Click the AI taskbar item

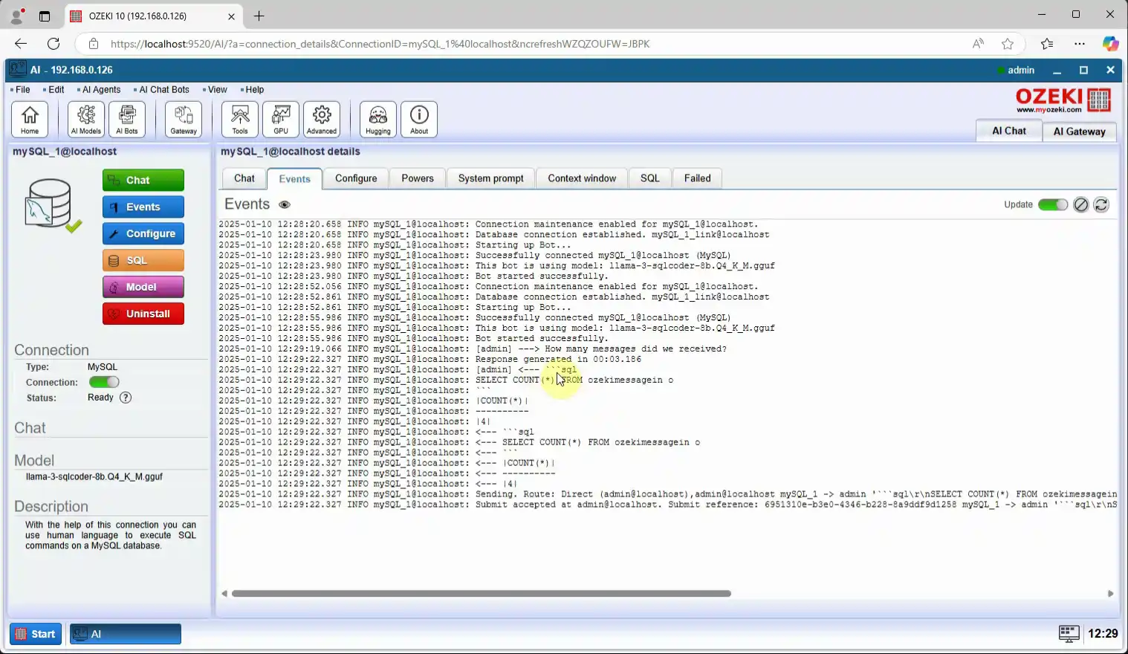(x=126, y=634)
